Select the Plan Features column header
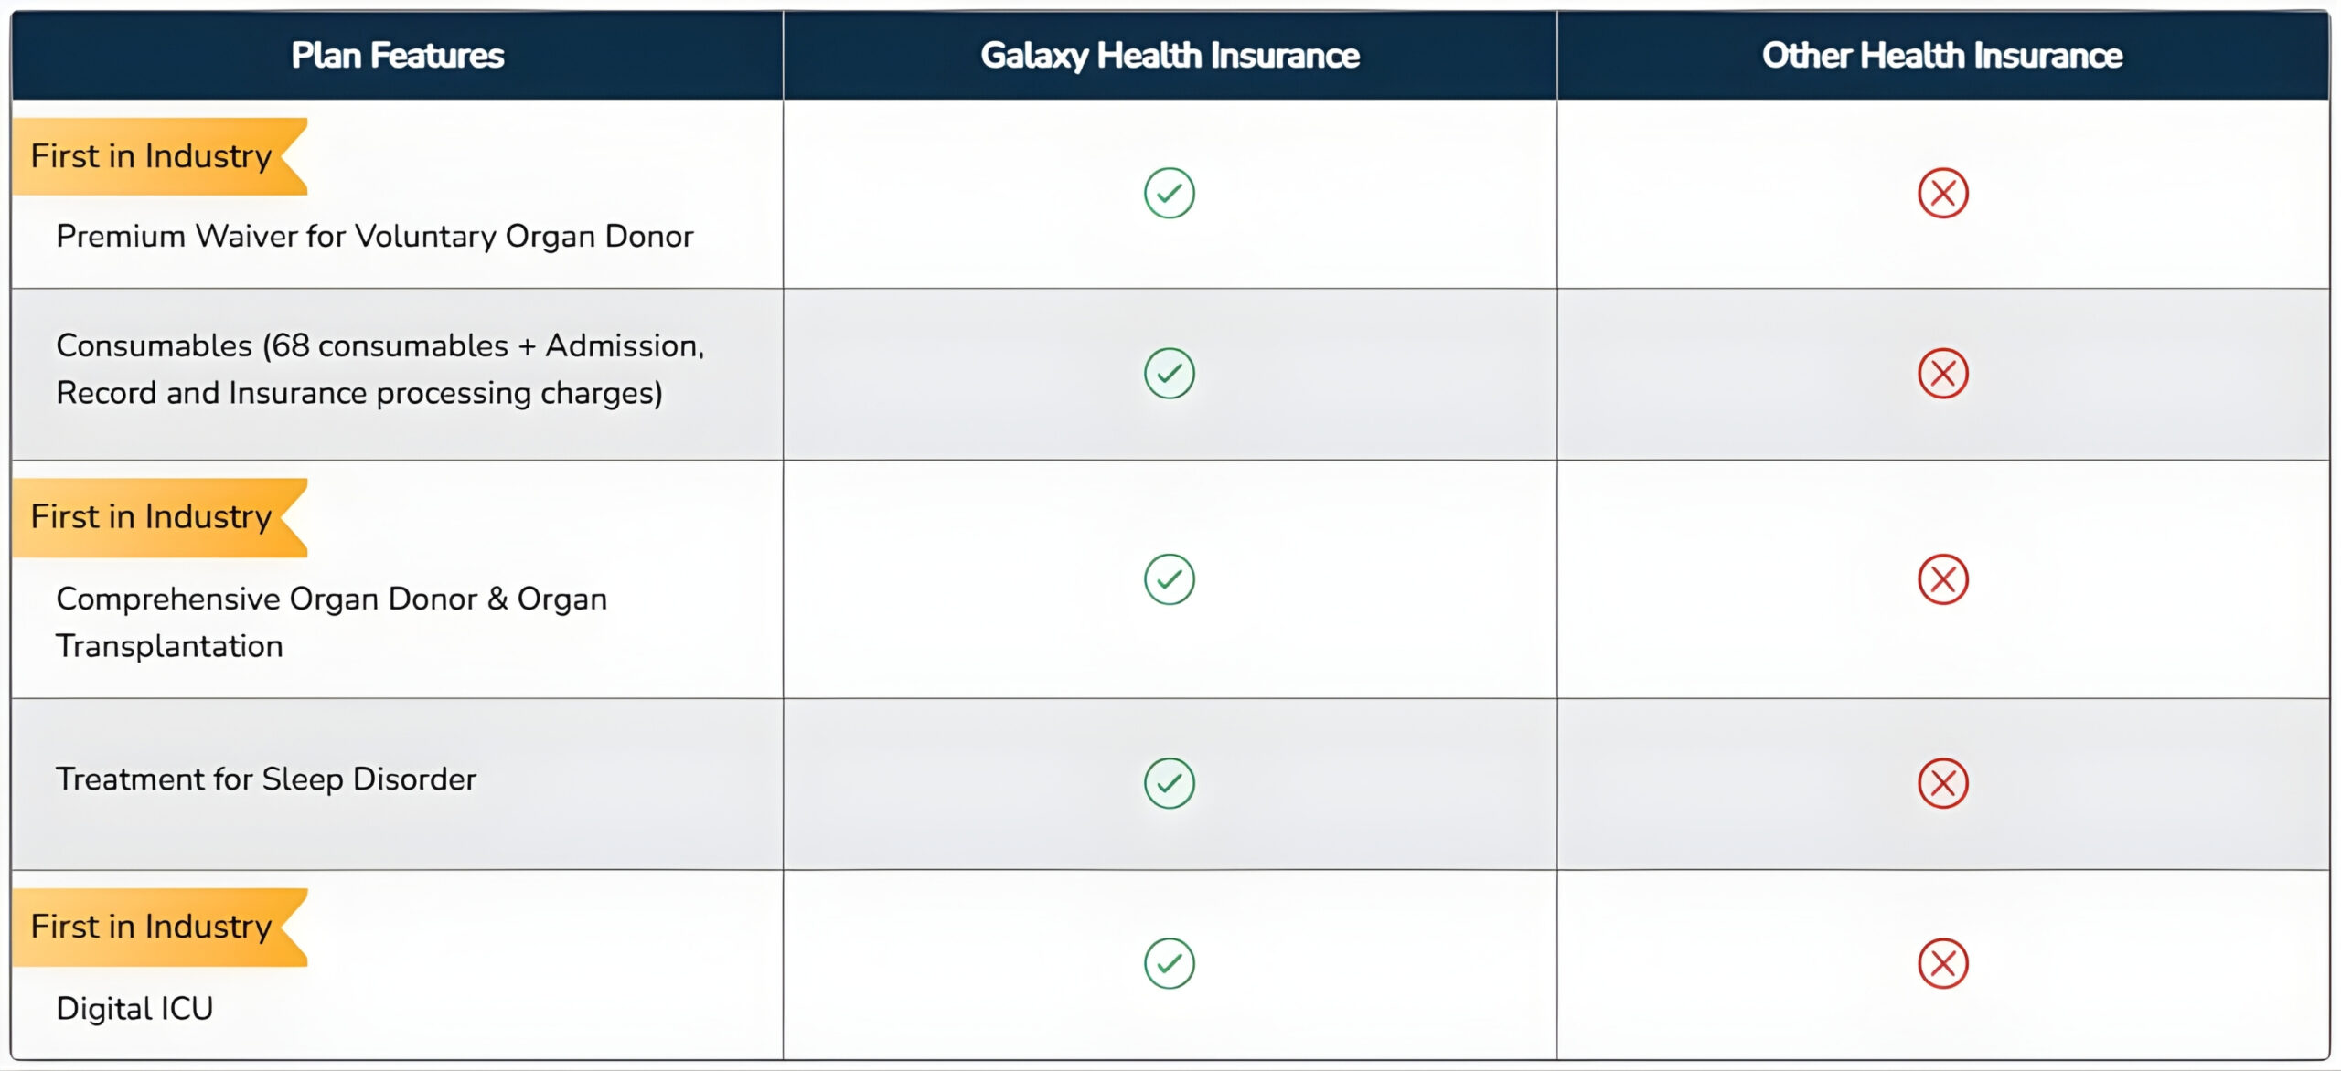 coord(397,56)
